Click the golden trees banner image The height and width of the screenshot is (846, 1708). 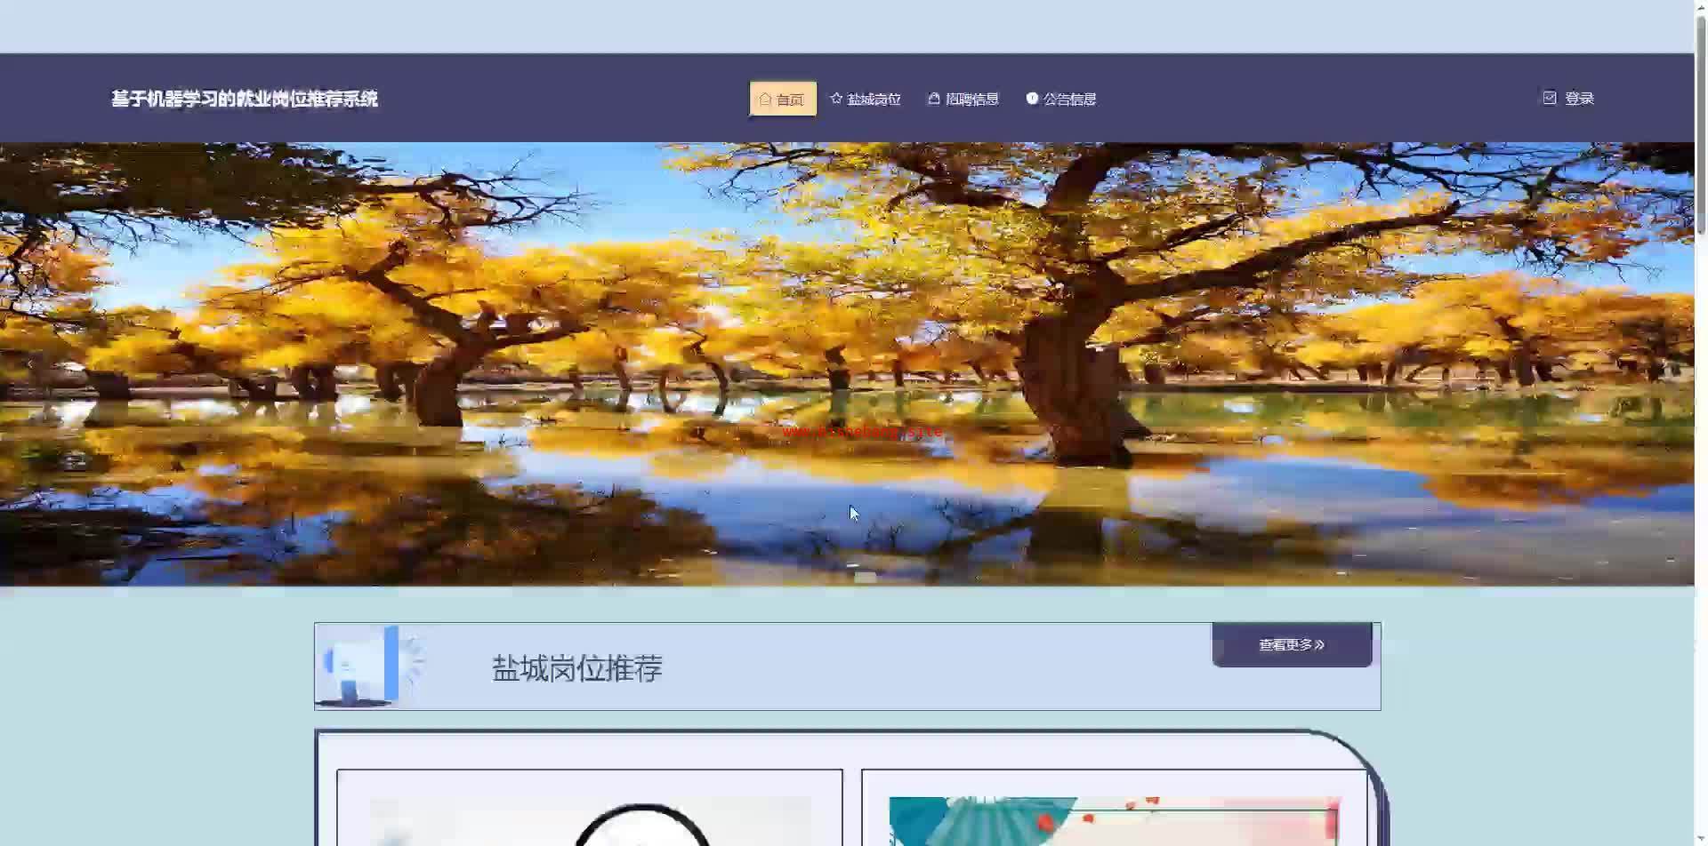pos(847,364)
